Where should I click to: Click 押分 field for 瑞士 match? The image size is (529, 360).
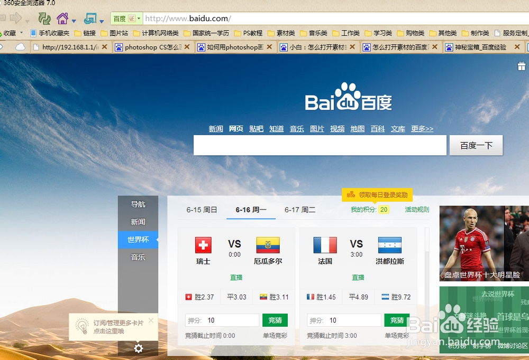(222, 320)
